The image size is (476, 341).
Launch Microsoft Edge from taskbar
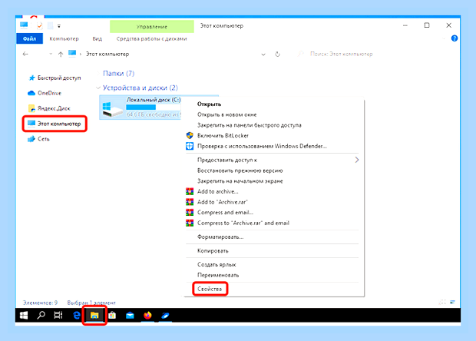pyautogui.click(x=77, y=316)
